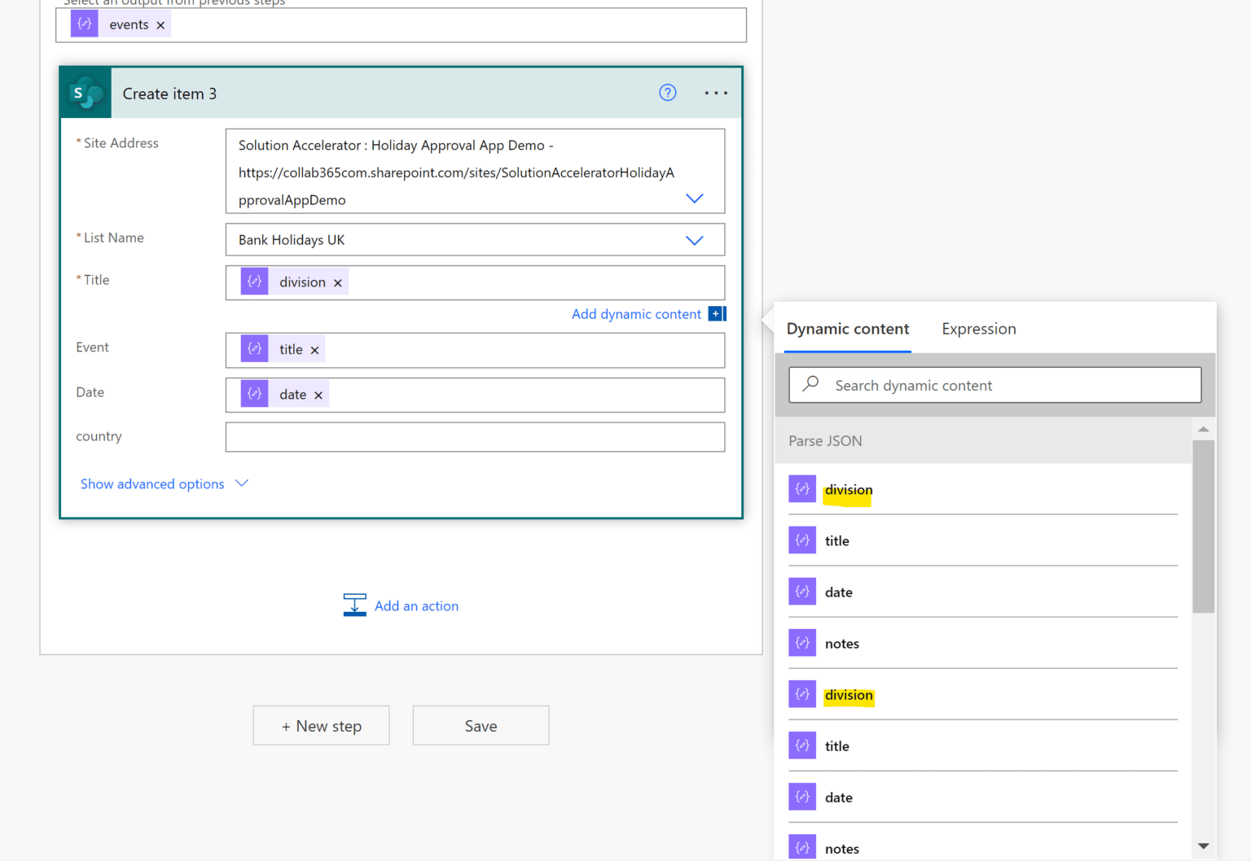The height and width of the screenshot is (861, 1251).
Task: Expand the Site Address dropdown
Action: pos(694,199)
